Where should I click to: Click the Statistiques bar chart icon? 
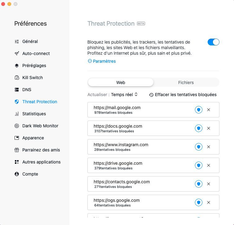tap(17, 114)
